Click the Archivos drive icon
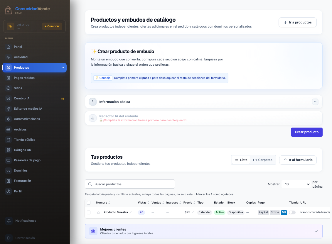Viewport: 332px width, 244px height. [8, 130]
